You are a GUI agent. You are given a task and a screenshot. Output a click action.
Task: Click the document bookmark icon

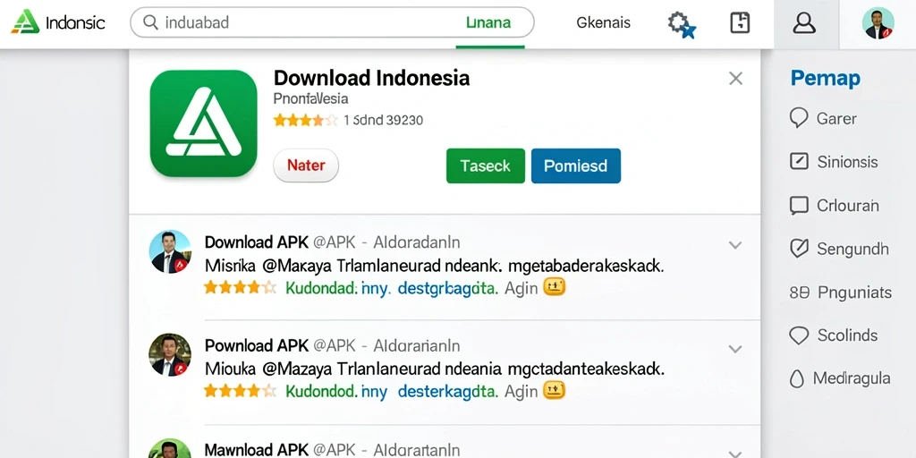click(x=740, y=22)
